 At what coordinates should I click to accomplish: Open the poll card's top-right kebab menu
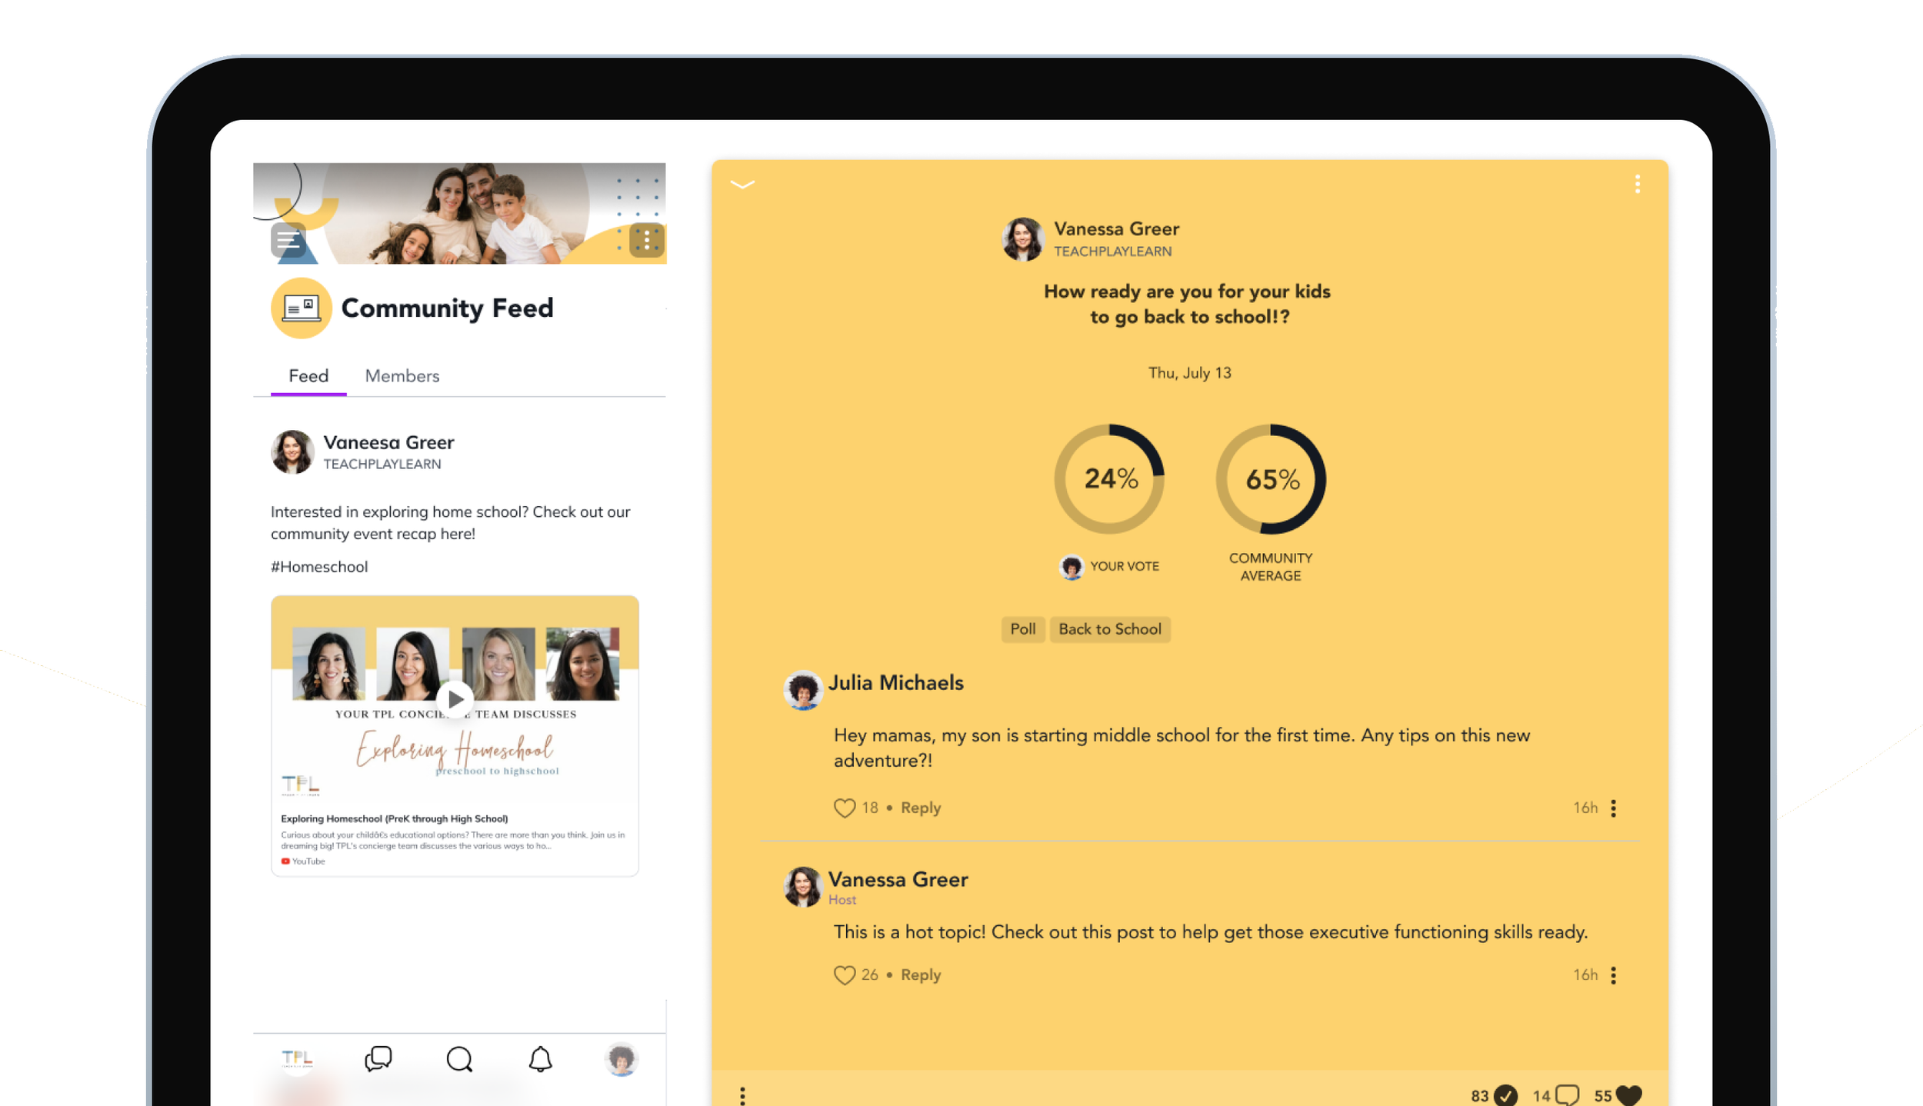point(1637,185)
